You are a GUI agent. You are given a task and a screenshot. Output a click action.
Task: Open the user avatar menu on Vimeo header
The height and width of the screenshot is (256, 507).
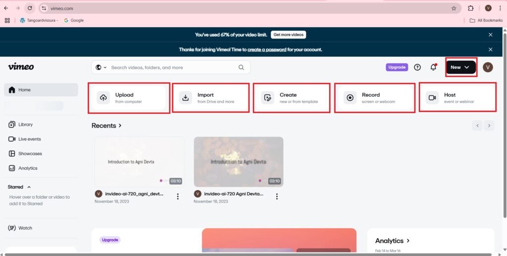tap(488, 67)
